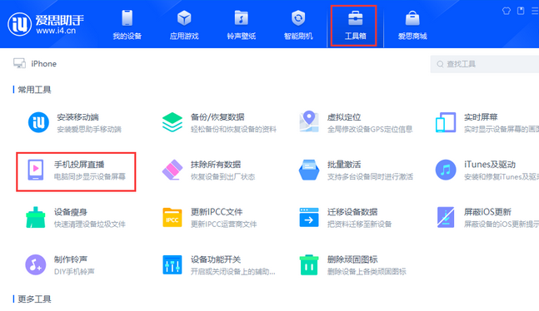Open the 铃声壁纸 tab

[x=242, y=24]
